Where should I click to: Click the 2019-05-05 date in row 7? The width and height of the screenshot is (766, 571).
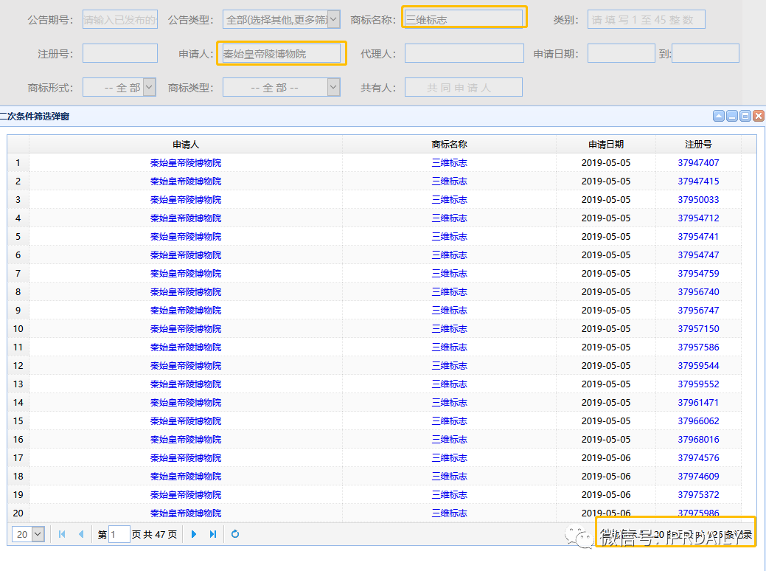(x=606, y=273)
